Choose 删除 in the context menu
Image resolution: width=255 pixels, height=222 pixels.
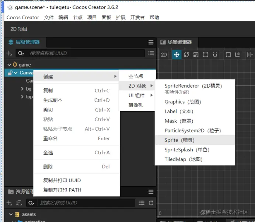tap(76, 166)
